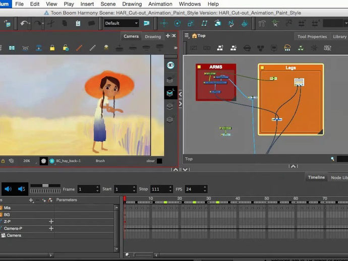Open the Node View hamburger menu
This screenshot has width=348, height=261.
187,35
